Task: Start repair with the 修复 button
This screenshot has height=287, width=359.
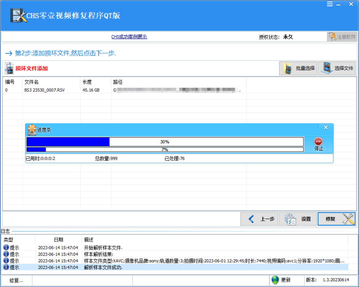Action: [x=336, y=219]
